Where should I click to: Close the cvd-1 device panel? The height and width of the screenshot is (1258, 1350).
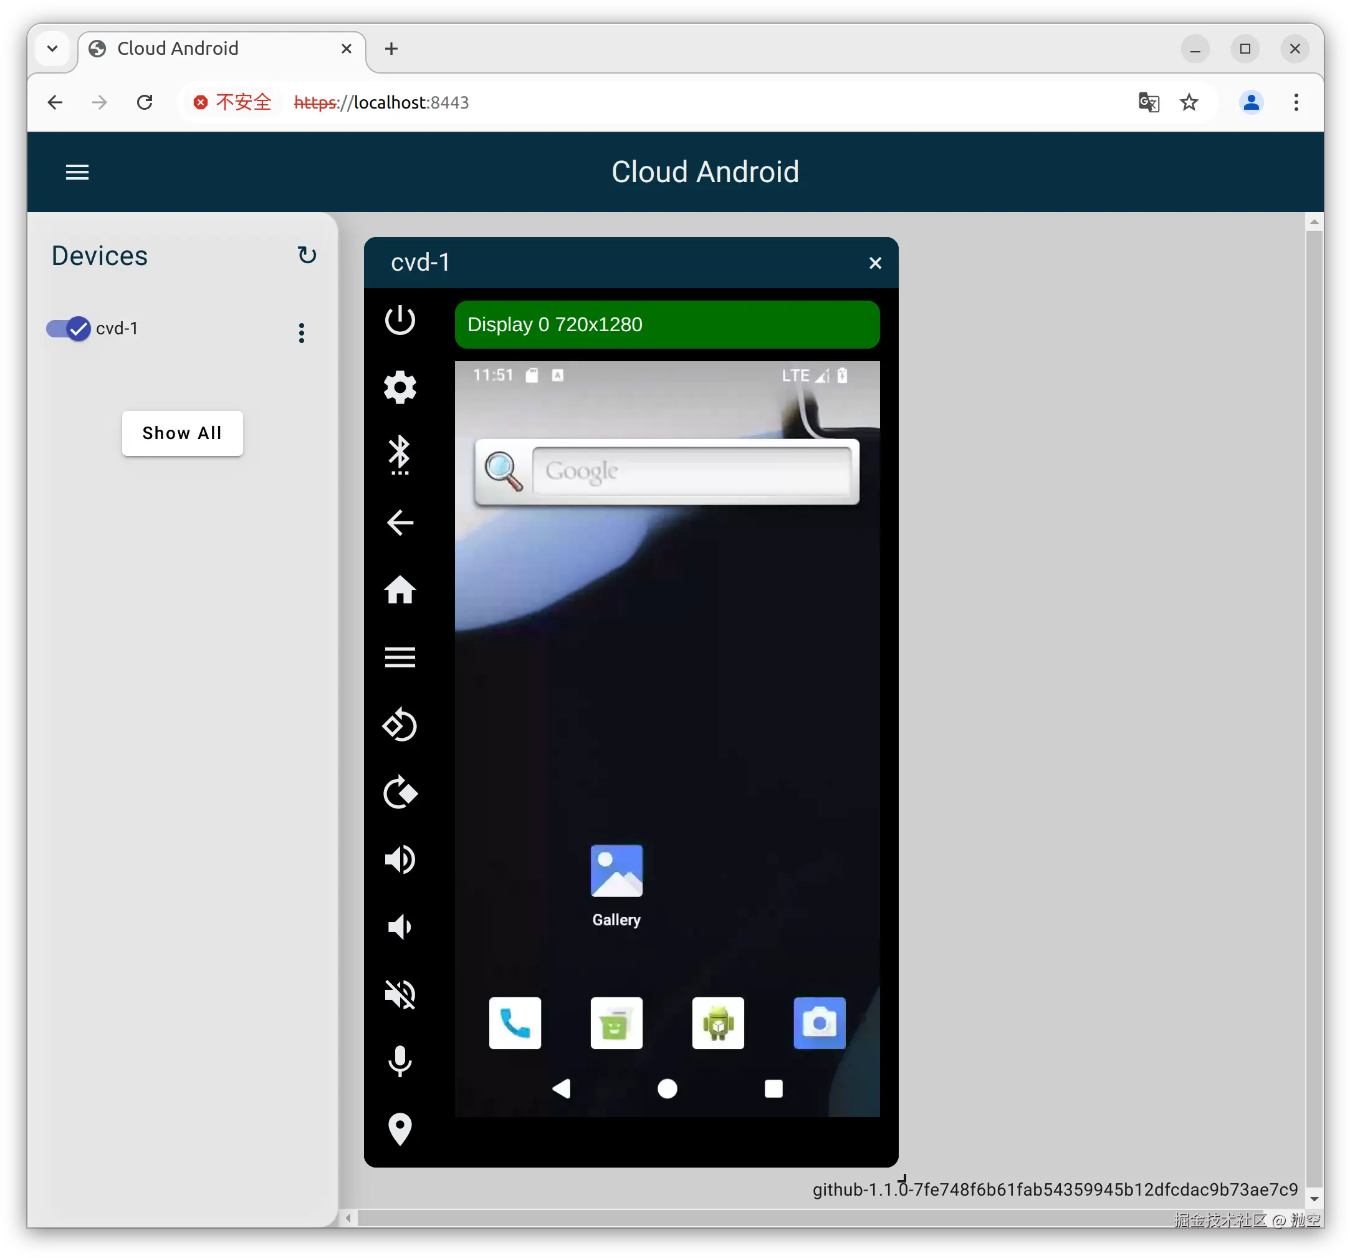(x=875, y=263)
